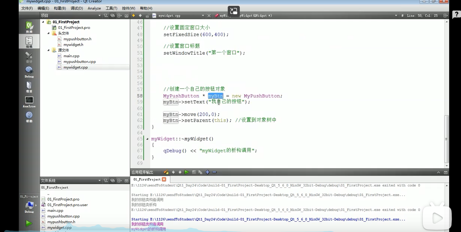Screen dimensions: 461x232
Task: Collapse the 源文件 sources folder
Action: [49, 50]
